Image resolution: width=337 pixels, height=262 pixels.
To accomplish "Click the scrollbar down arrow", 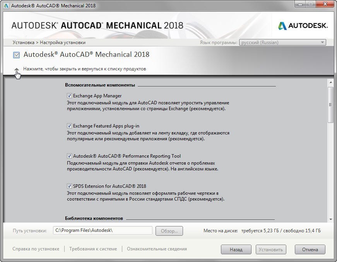I will pos(330,219).
